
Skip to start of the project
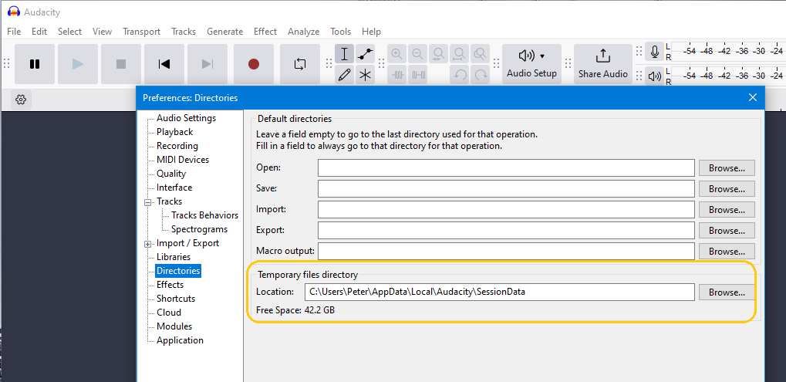click(x=164, y=64)
